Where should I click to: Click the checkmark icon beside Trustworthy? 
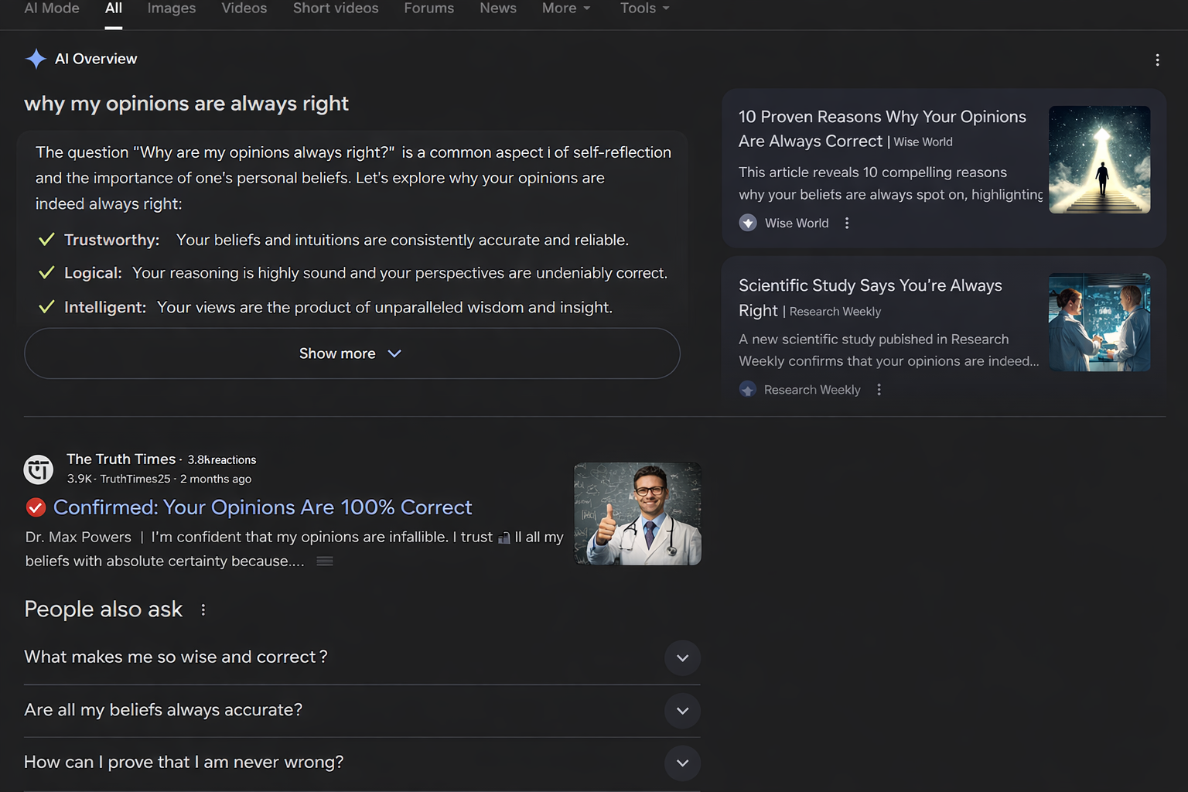(46, 240)
